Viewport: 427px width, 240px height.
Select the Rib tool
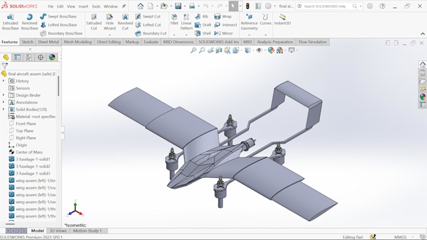point(202,16)
